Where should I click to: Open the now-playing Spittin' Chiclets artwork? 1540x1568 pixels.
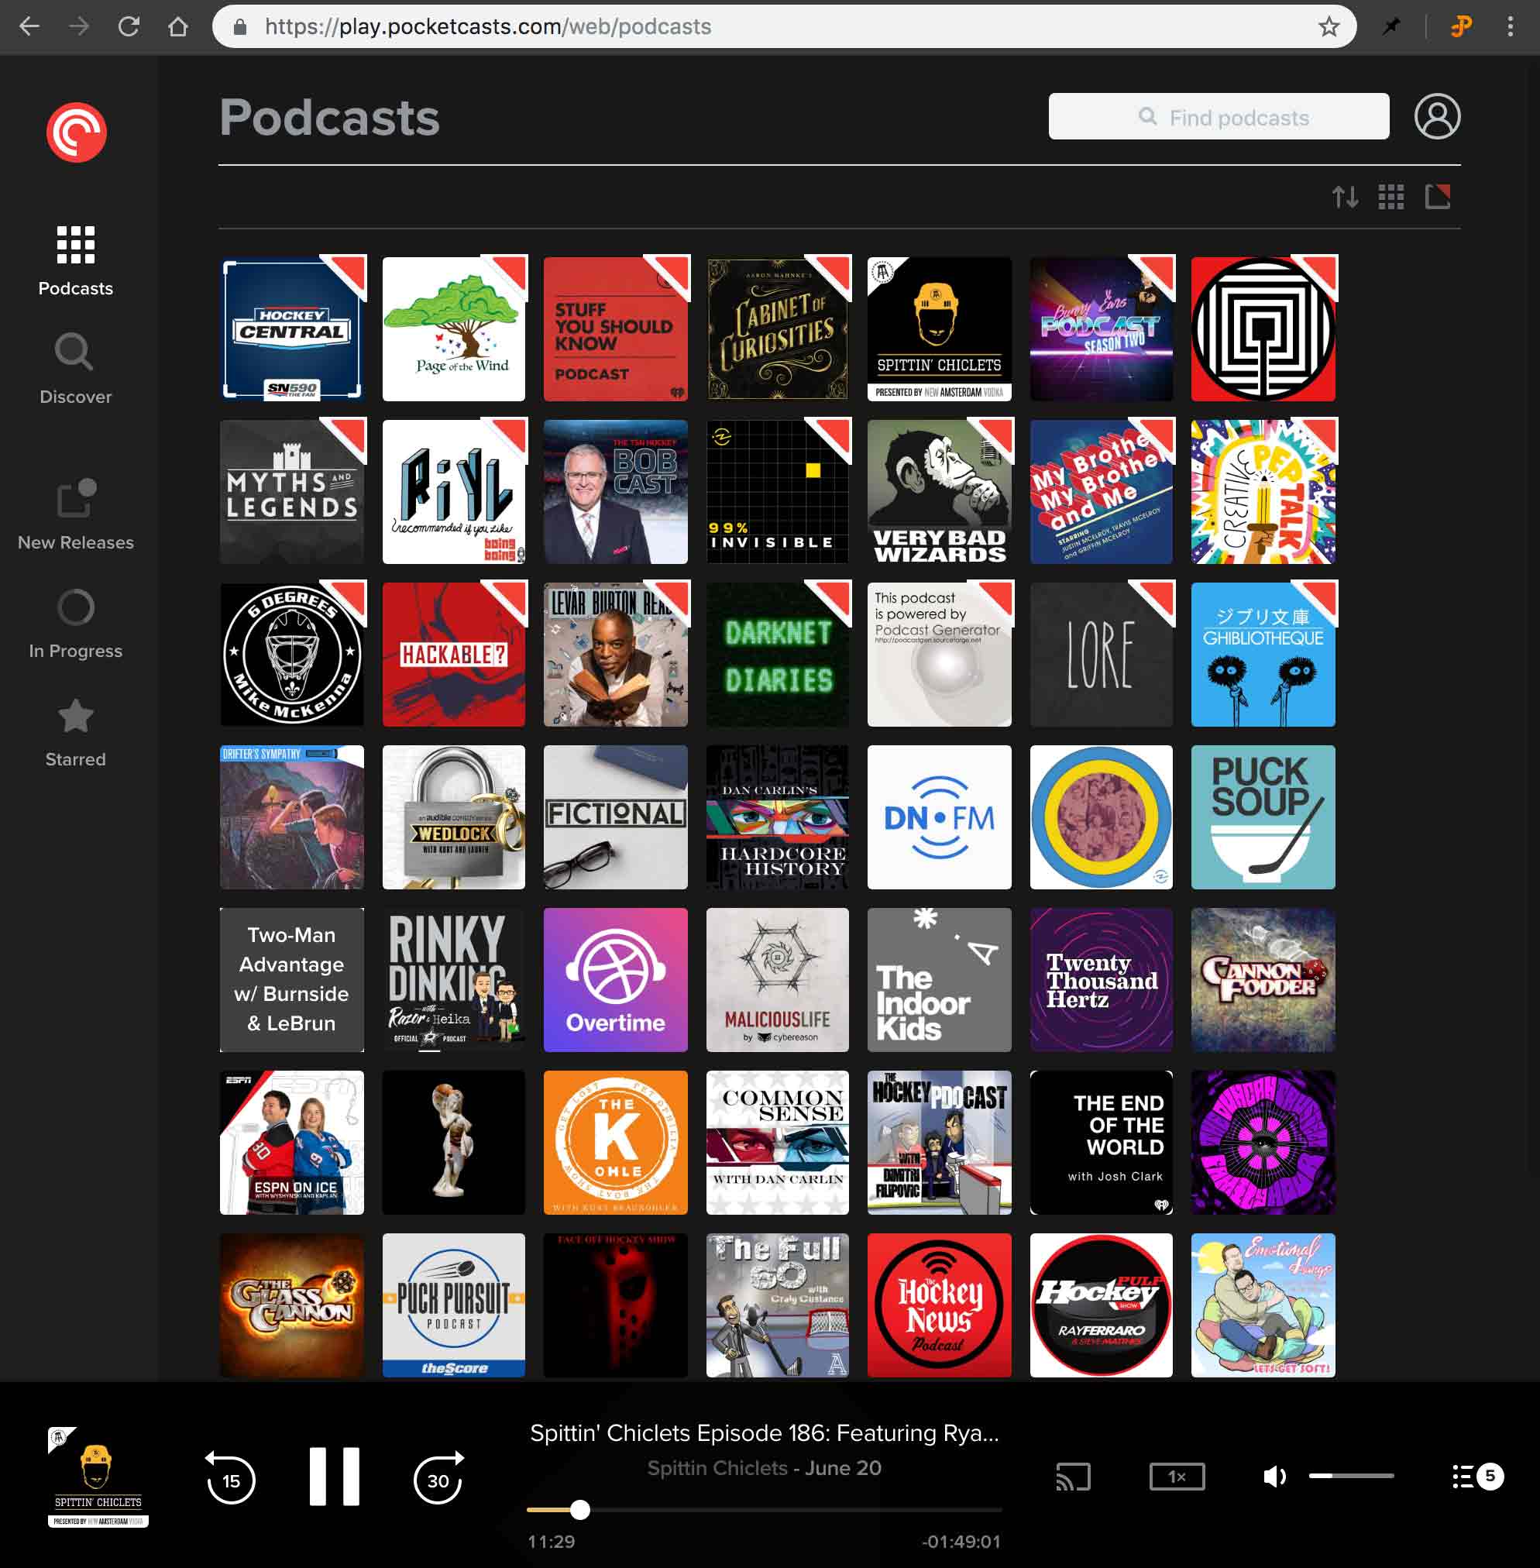coord(98,1477)
